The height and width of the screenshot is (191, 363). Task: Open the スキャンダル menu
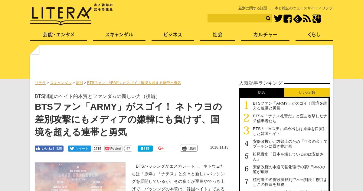[x=119, y=35]
